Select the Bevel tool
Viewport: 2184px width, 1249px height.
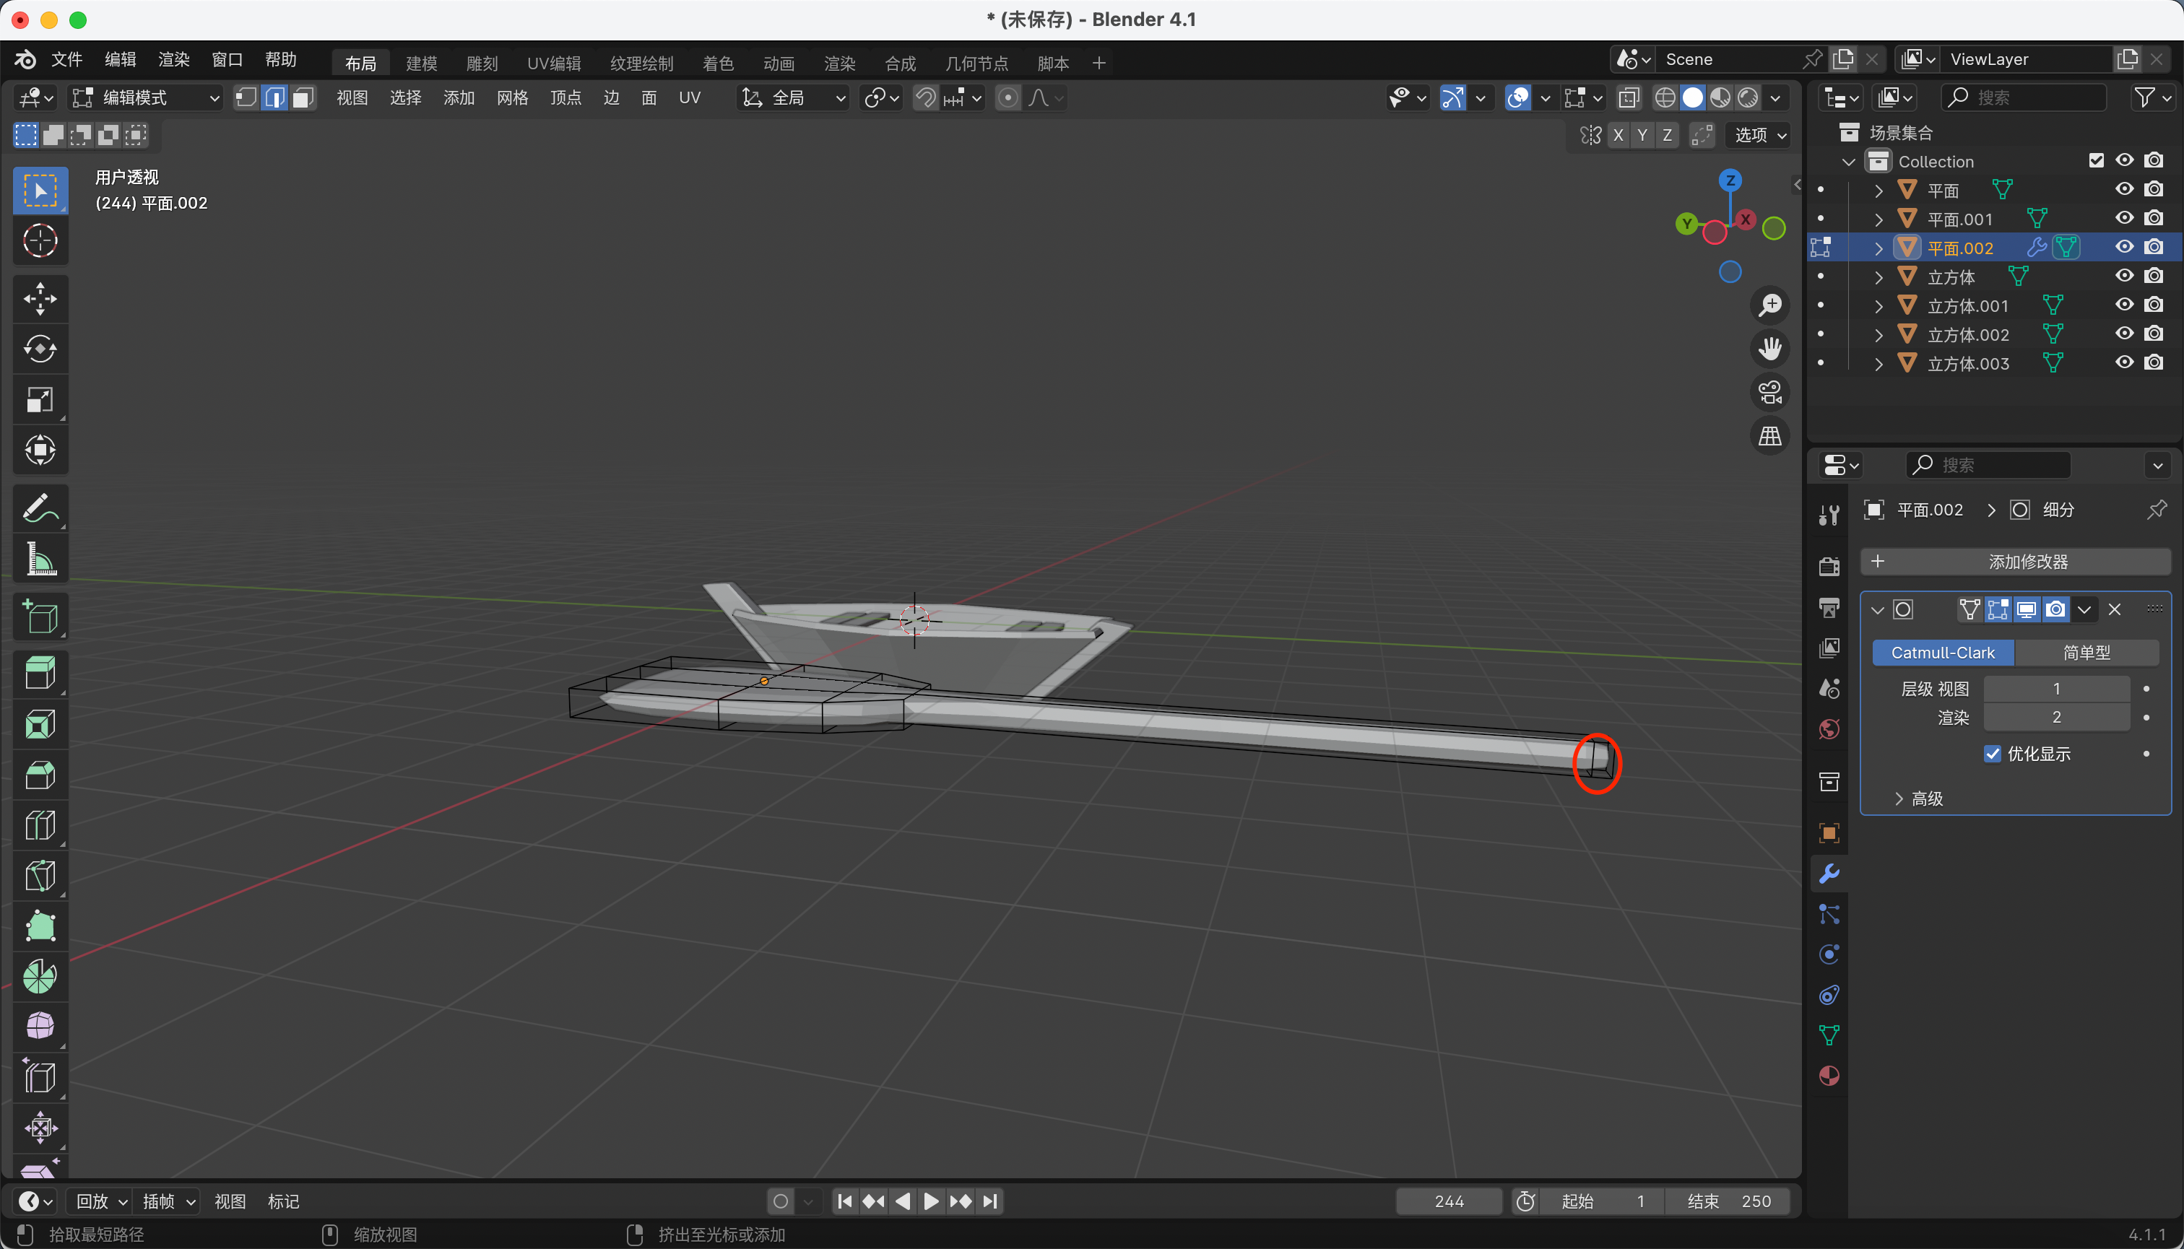click(x=40, y=775)
